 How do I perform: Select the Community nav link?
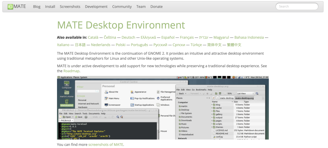point(122,6)
